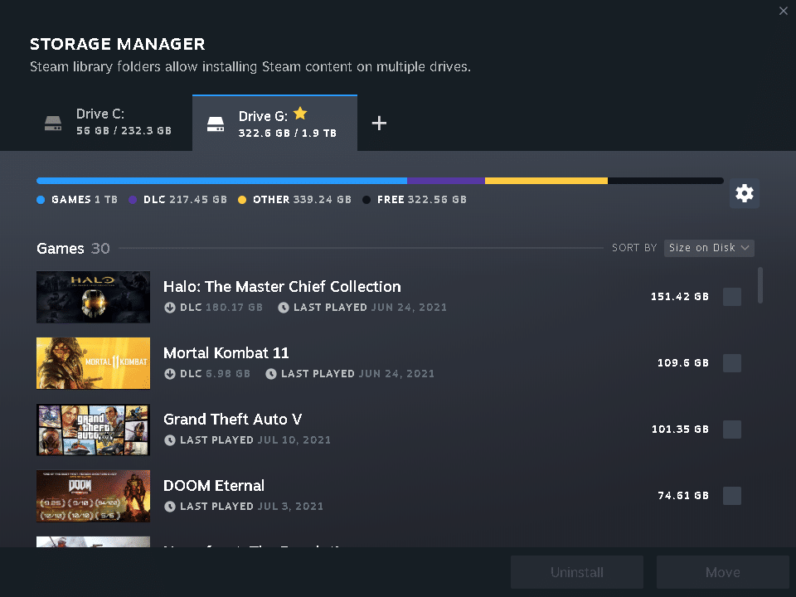This screenshot has width=796, height=597.
Task: Select the Halo: The Master Chief Collection checkbox
Action: click(x=732, y=297)
